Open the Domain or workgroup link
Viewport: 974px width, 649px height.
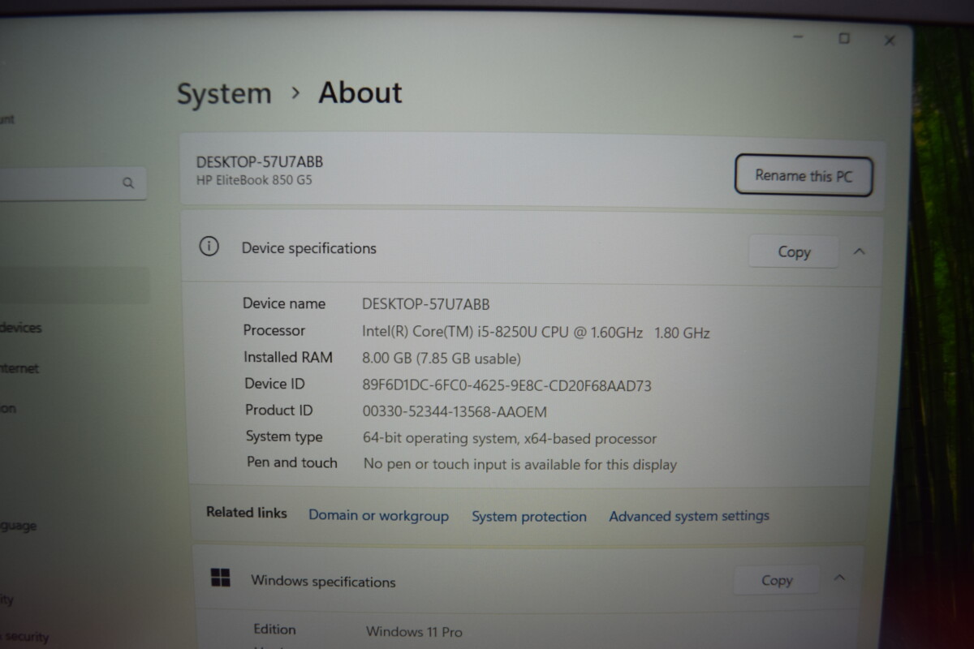coord(378,516)
